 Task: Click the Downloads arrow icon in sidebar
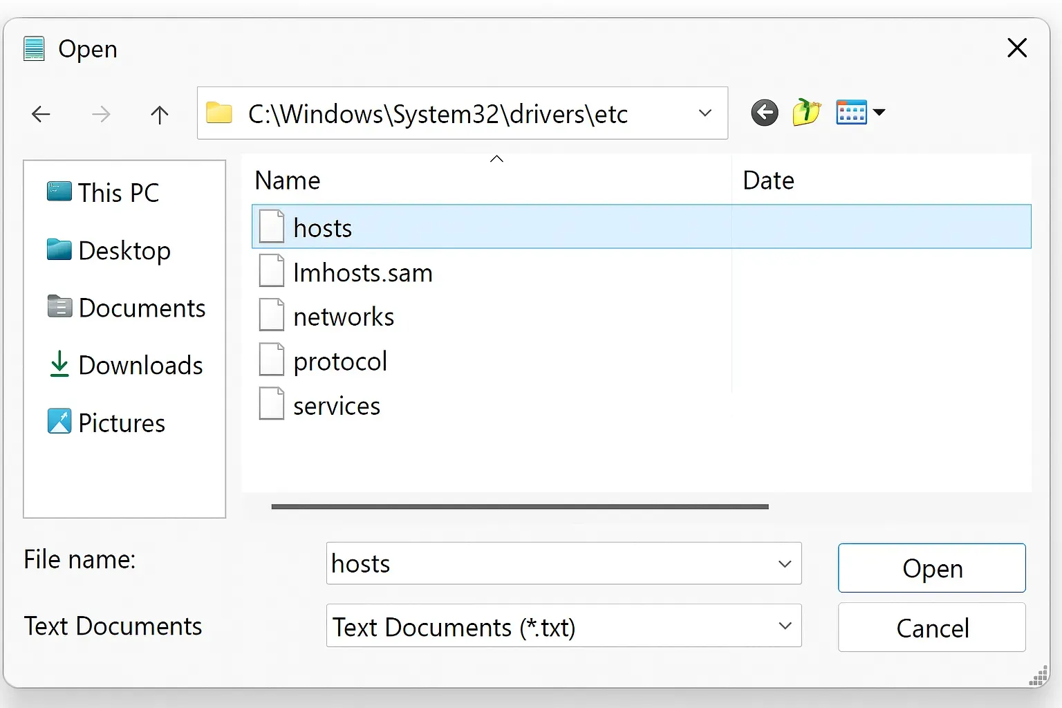pyautogui.click(x=59, y=364)
